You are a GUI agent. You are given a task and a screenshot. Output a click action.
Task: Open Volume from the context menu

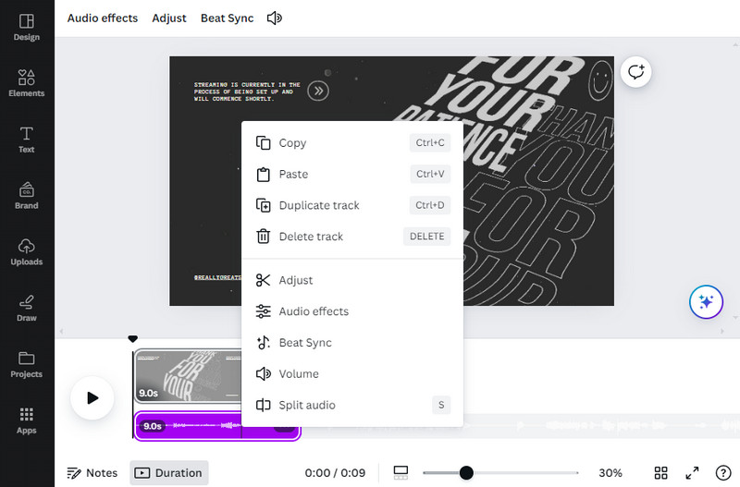coord(352,373)
